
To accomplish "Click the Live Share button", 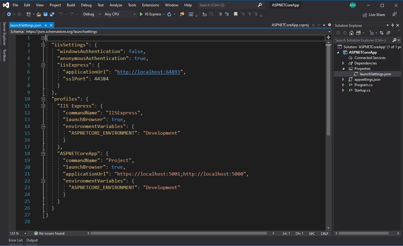I will point(374,15).
